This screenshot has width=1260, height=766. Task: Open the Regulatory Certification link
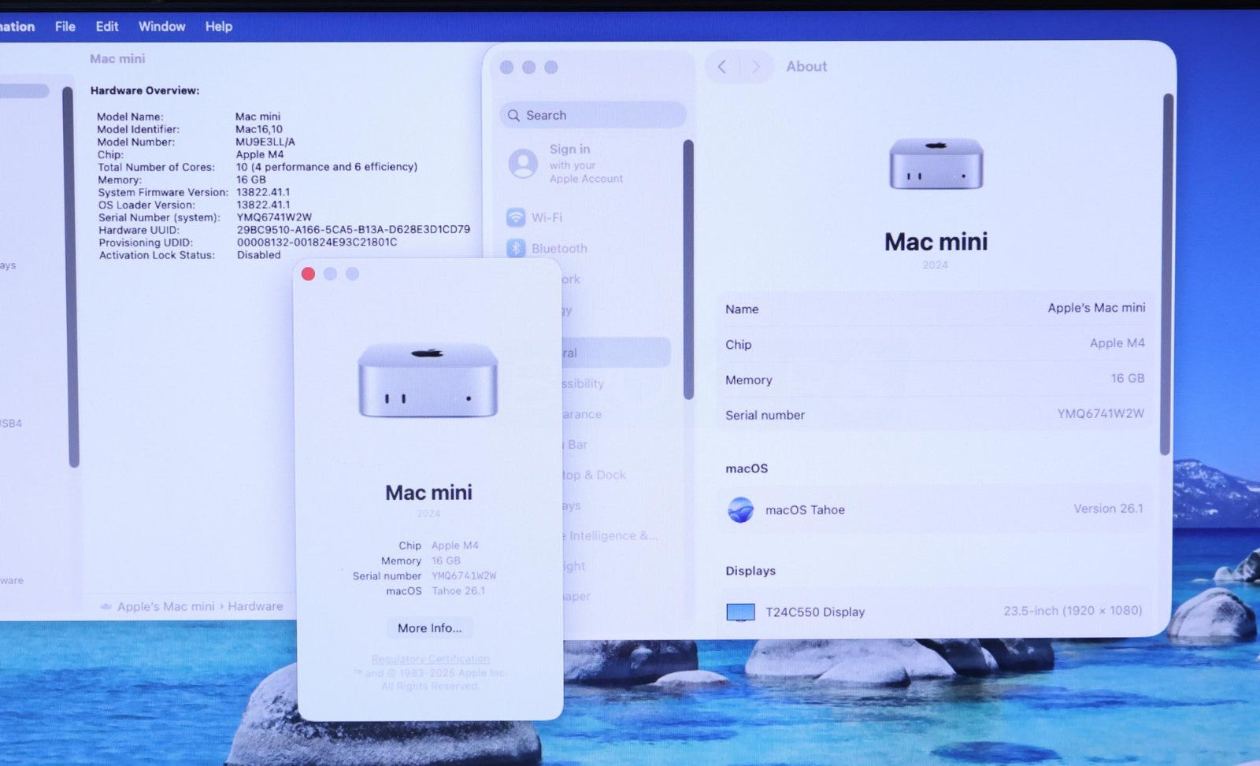click(x=430, y=659)
